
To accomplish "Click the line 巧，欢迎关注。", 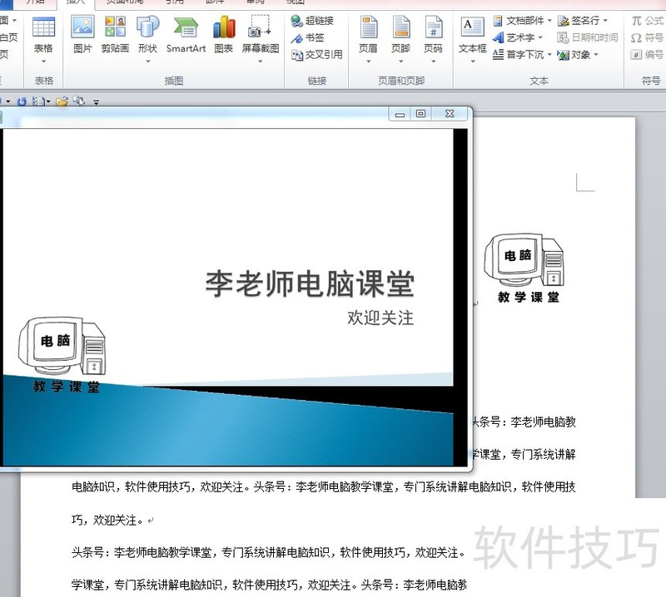I will pos(110,520).
